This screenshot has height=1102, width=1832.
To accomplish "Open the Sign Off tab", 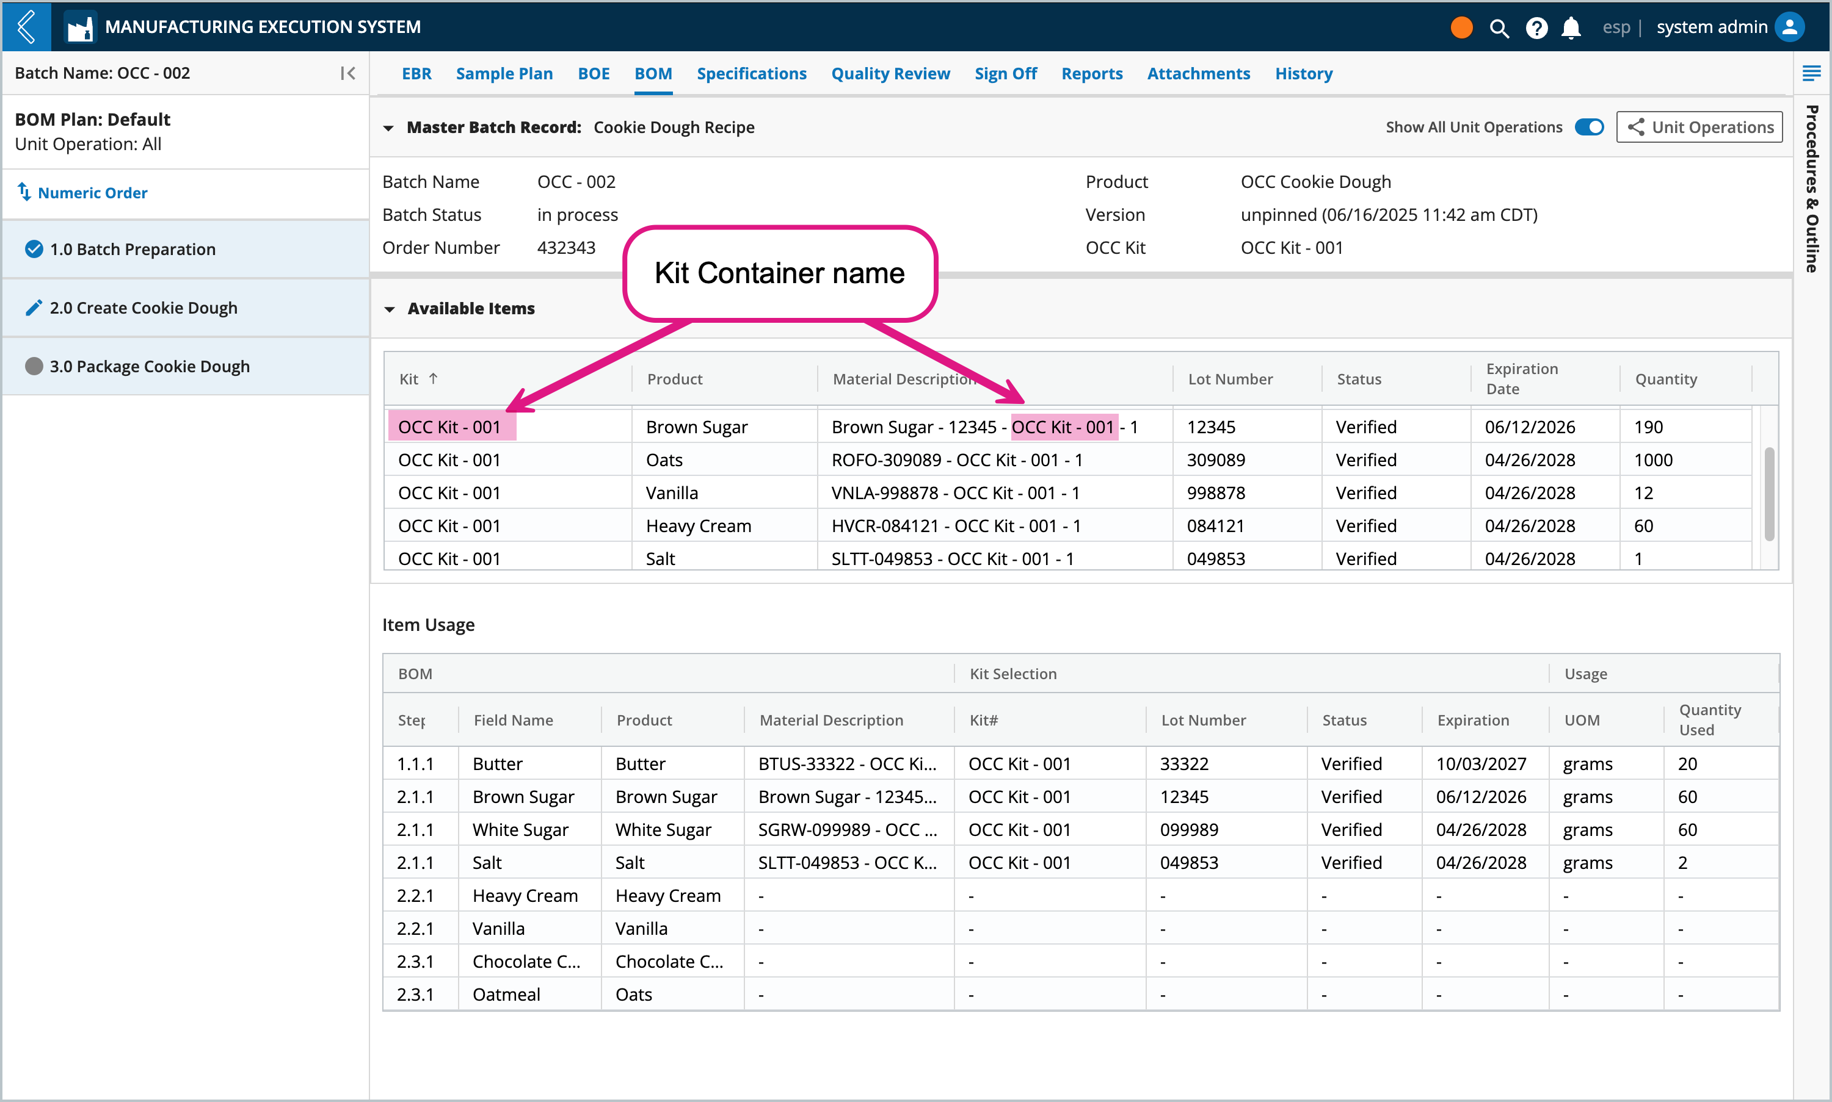I will [1006, 73].
